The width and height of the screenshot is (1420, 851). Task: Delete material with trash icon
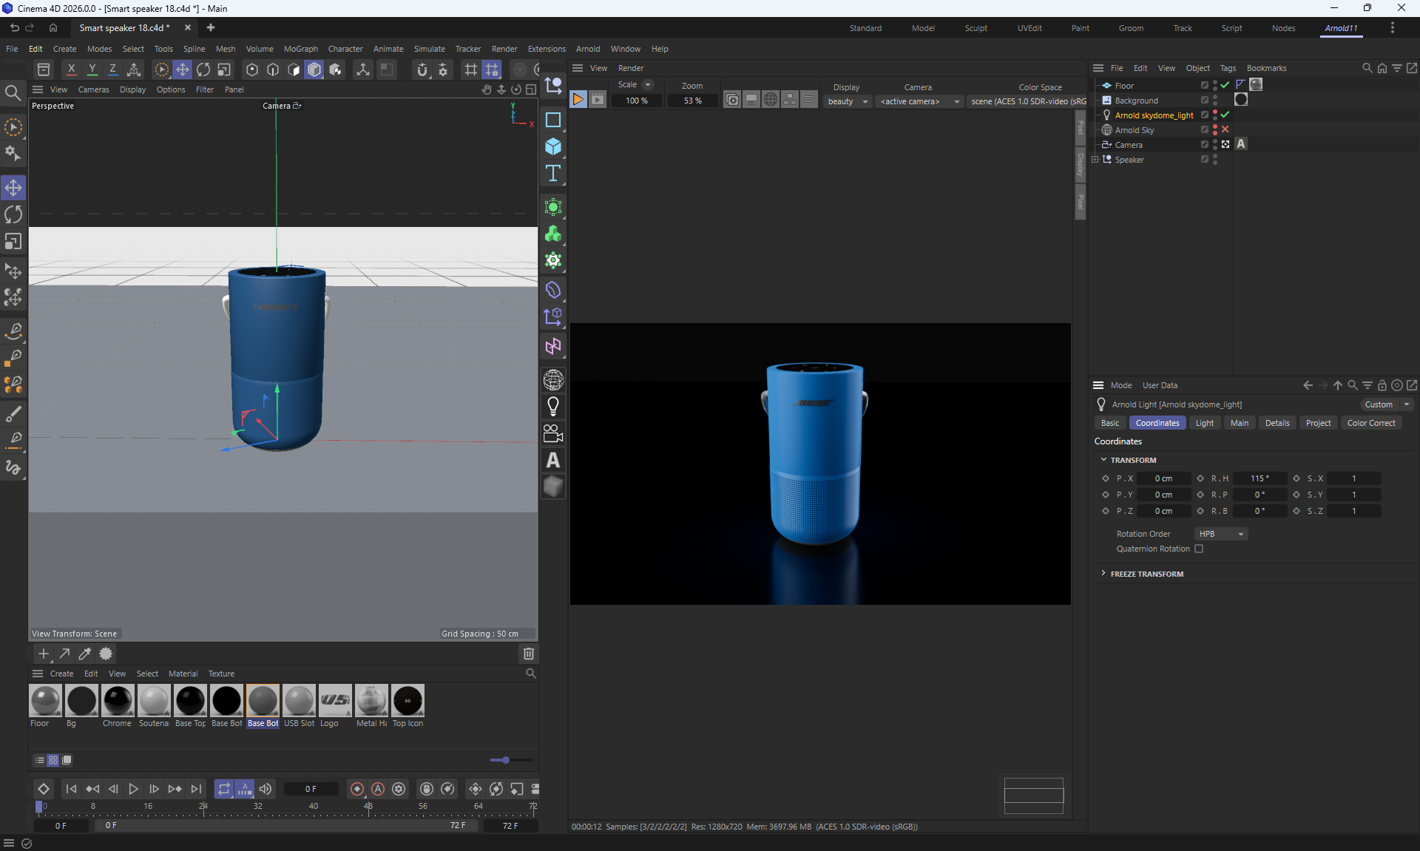[x=529, y=654]
